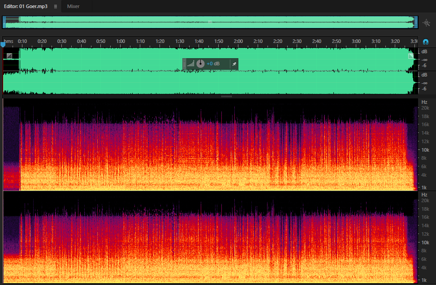Viewport: 436px width, 285px height.
Task: Click 10k on the upper spectral Hz scale
Action: tap(425, 150)
